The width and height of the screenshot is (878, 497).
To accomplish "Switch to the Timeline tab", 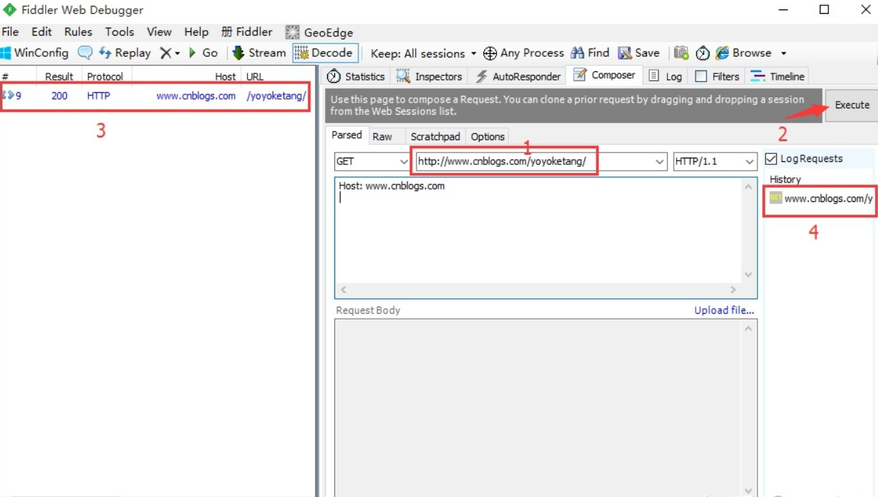I will [x=778, y=76].
